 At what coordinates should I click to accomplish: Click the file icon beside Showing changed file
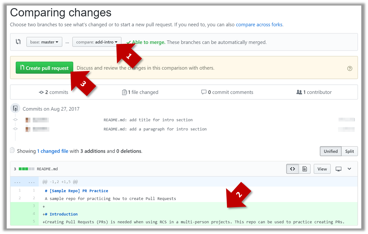(x=12, y=151)
